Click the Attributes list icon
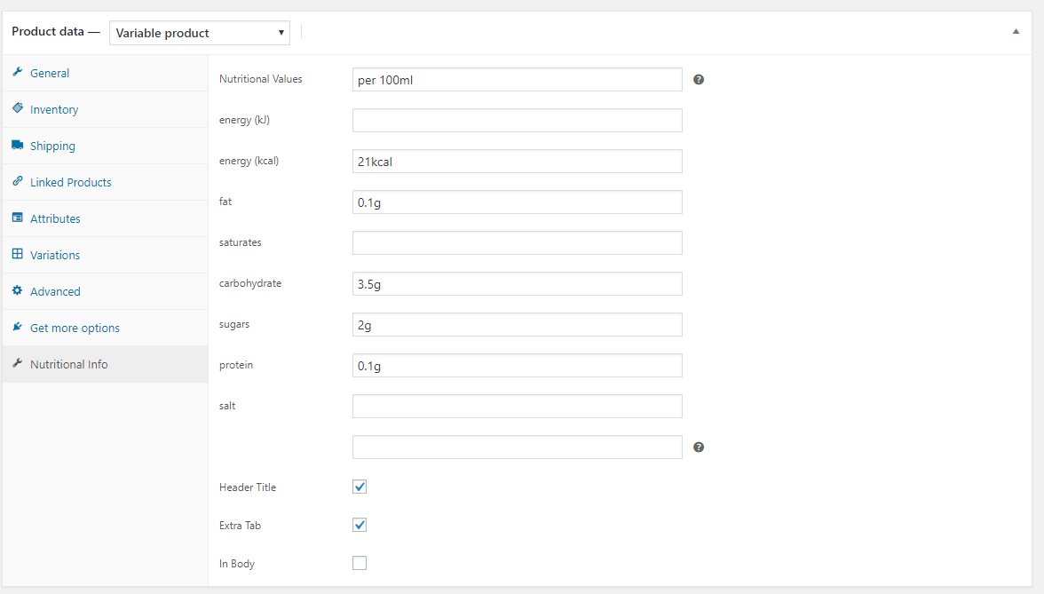This screenshot has height=594, width=1044. tap(18, 218)
